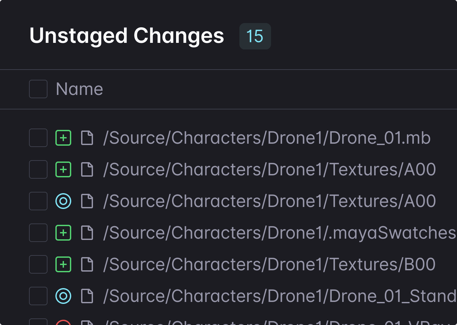Check the box for Drone_01.mb file
The width and height of the screenshot is (457, 325).
[x=38, y=138]
